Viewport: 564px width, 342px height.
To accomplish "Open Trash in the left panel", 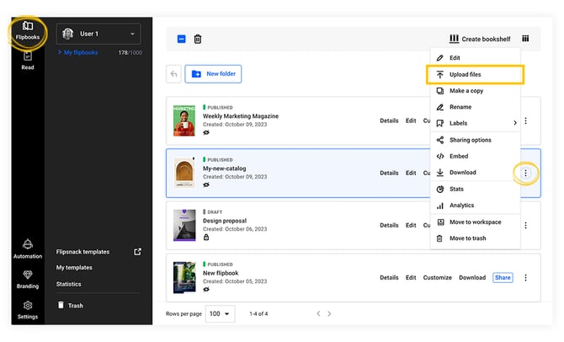I will (71, 305).
